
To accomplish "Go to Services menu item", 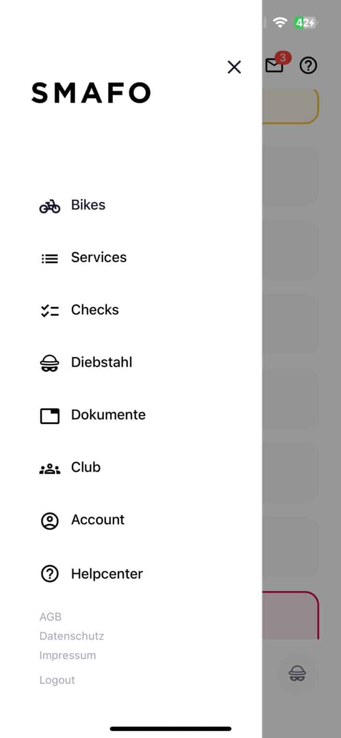I will pos(99,258).
